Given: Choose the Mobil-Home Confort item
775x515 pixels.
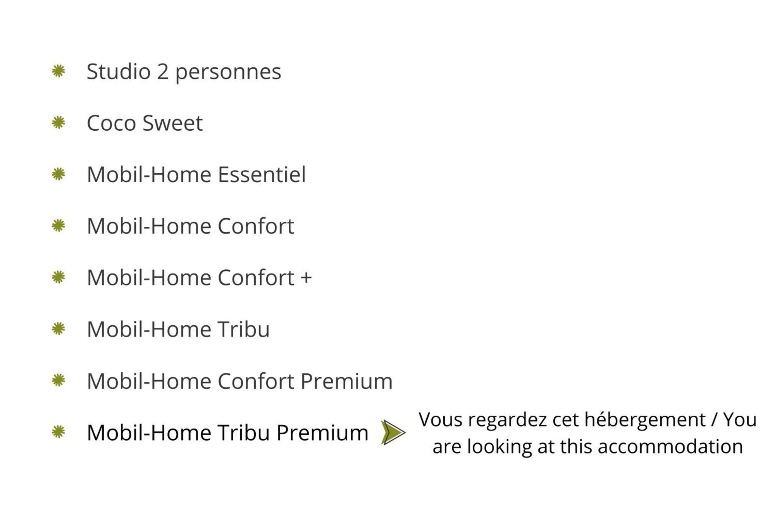Looking at the screenshot, I should coord(190,226).
